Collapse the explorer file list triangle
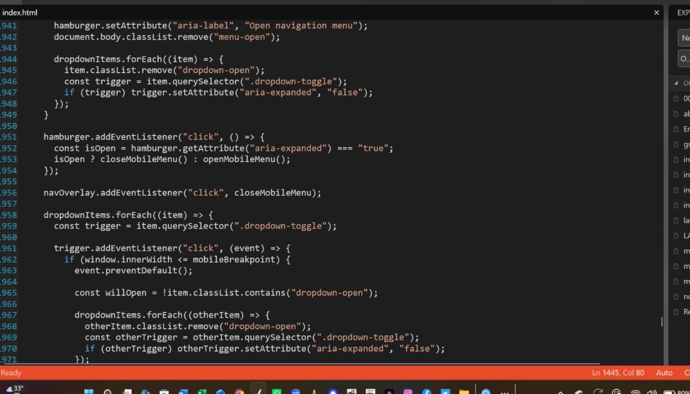The width and height of the screenshot is (690, 394). [x=676, y=83]
